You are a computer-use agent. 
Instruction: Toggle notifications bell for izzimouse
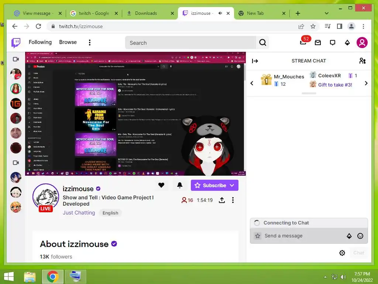(180, 185)
